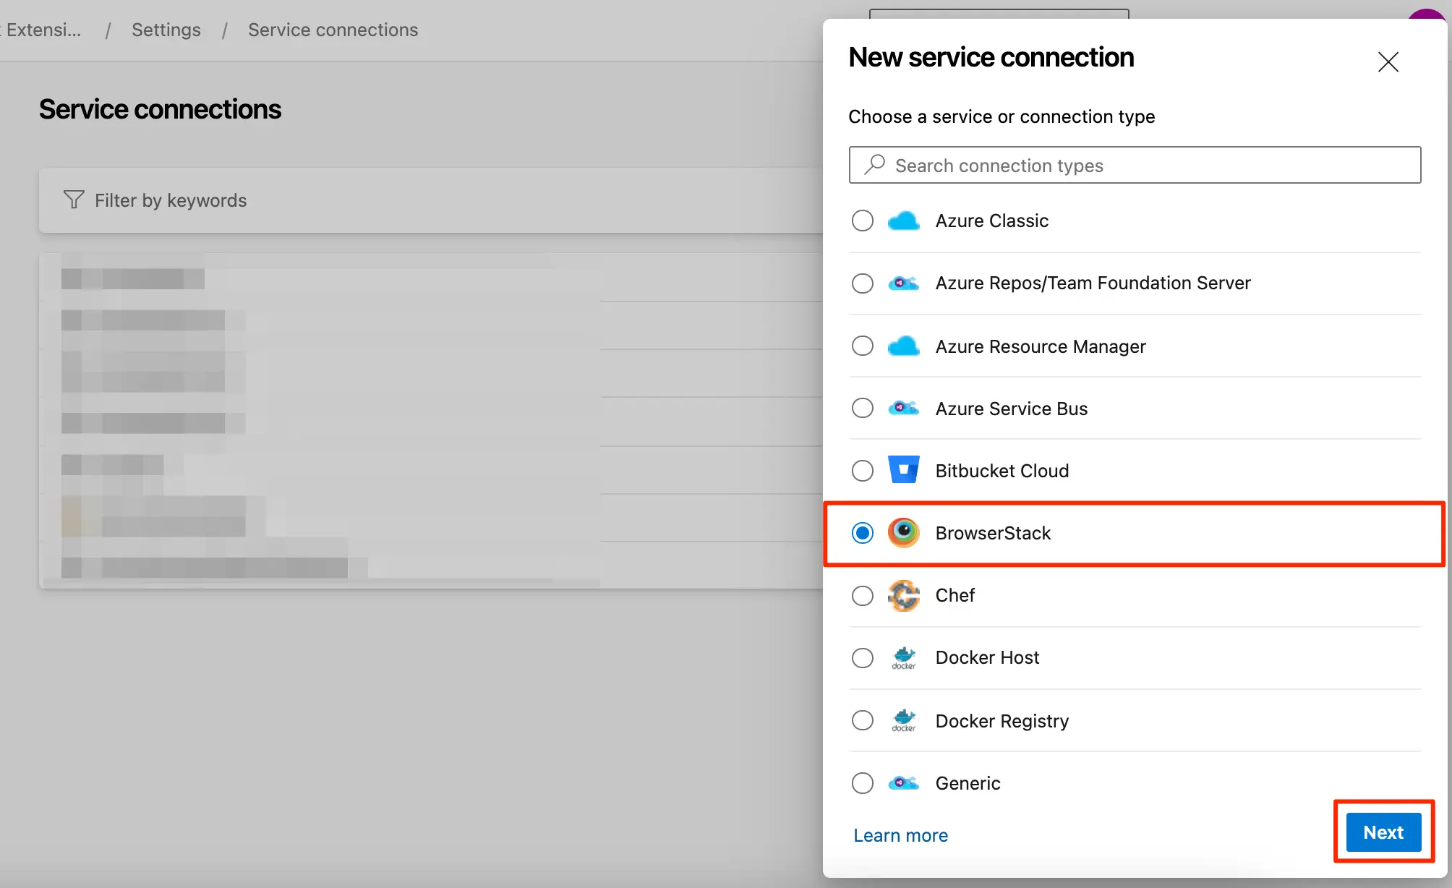Focus the Search connection types field
Image resolution: width=1452 pixels, height=888 pixels.
(x=1150, y=166)
